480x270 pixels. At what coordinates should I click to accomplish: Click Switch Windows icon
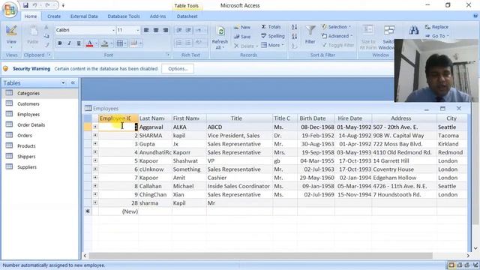tap(389, 30)
